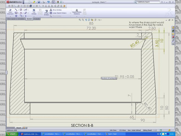This screenshot has width=181, height=136.
Task: Open the hub 4 - Paint taskbar button
Action: click(112, 134)
